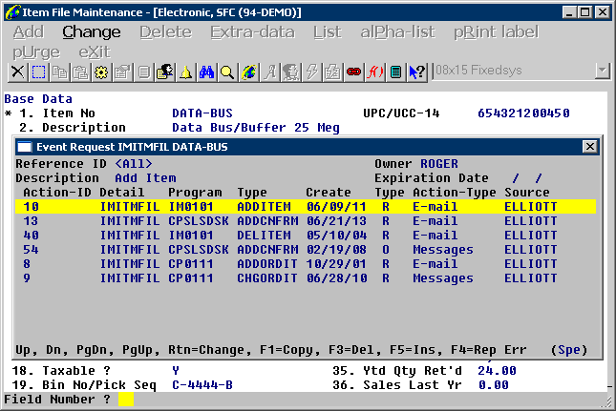Click the Item File Maintenance title bar icon
Image resolution: width=616 pixels, height=411 pixels.
click(12, 12)
